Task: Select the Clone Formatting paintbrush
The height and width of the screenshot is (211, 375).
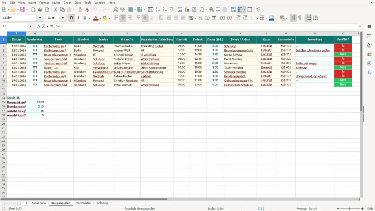Action: point(80,10)
